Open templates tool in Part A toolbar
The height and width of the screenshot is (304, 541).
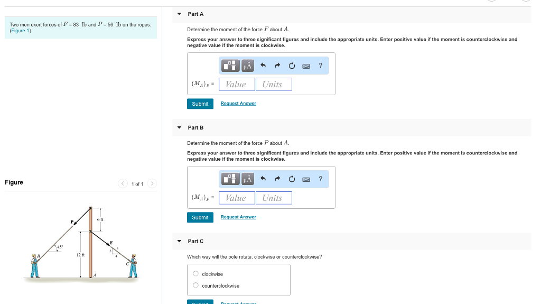[230, 66]
